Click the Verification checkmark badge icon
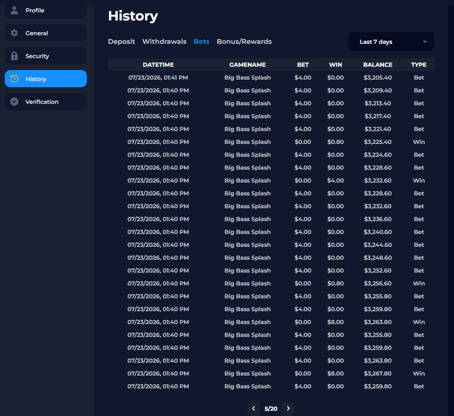The height and width of the screenshot is (416, 454). (x=14, y=101)
